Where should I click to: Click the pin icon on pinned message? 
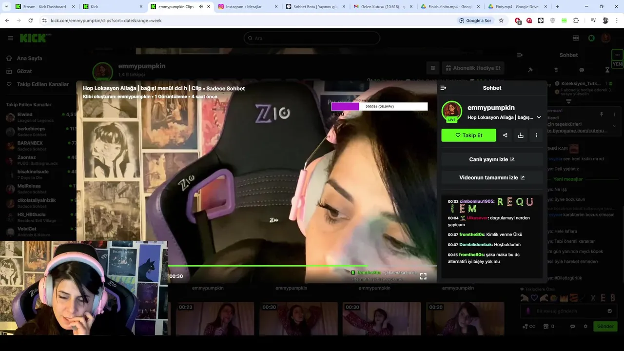click(601, 114)
